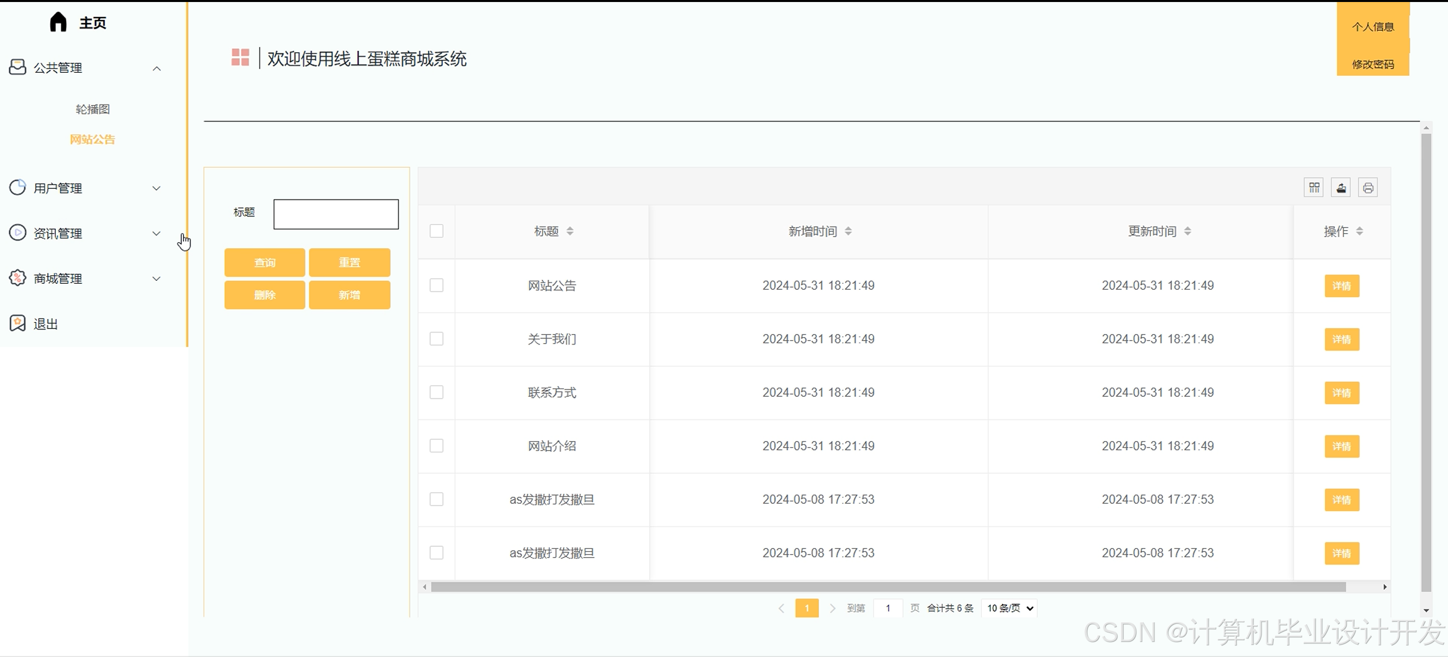Click the 商城管理 discount badge icon
The width and height of the screenshot is (1448, 657).
click(18, 278)
